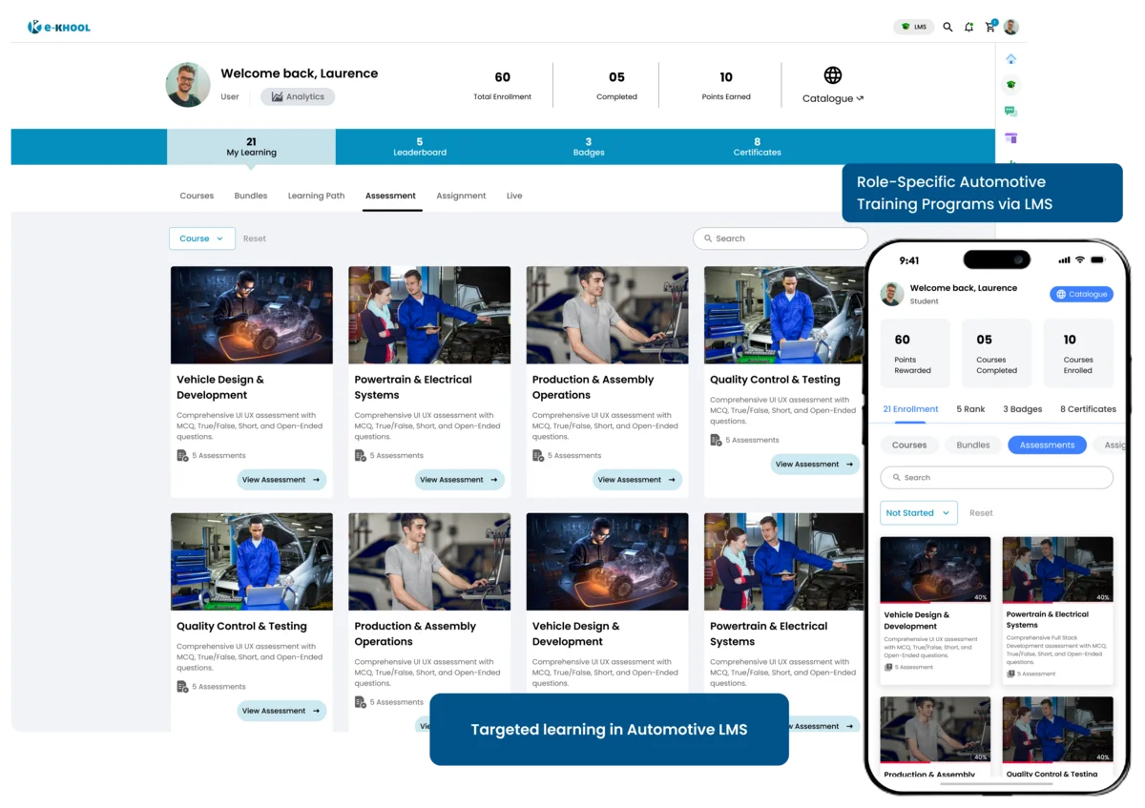Open the Not Started dropdown on mobile

coord(918,513)
